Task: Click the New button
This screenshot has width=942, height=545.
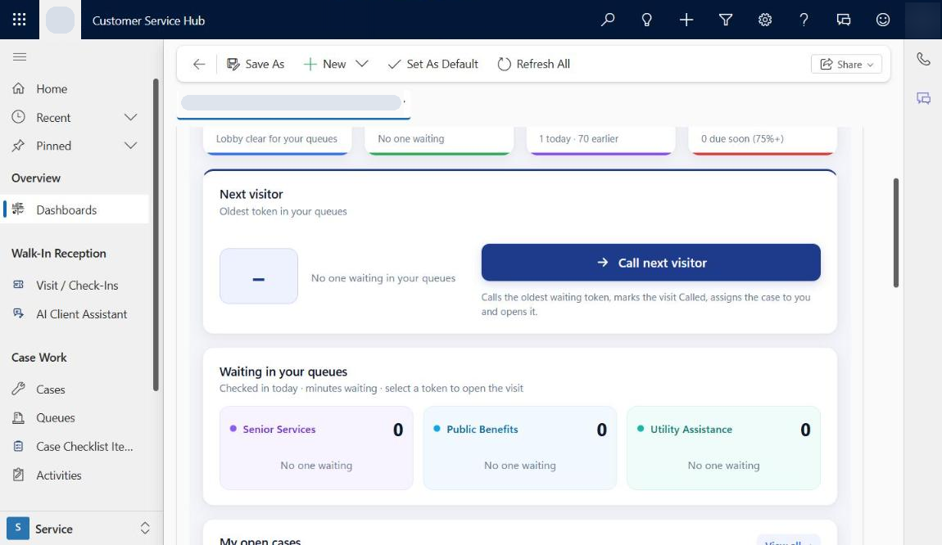Action: pos(324,64)
